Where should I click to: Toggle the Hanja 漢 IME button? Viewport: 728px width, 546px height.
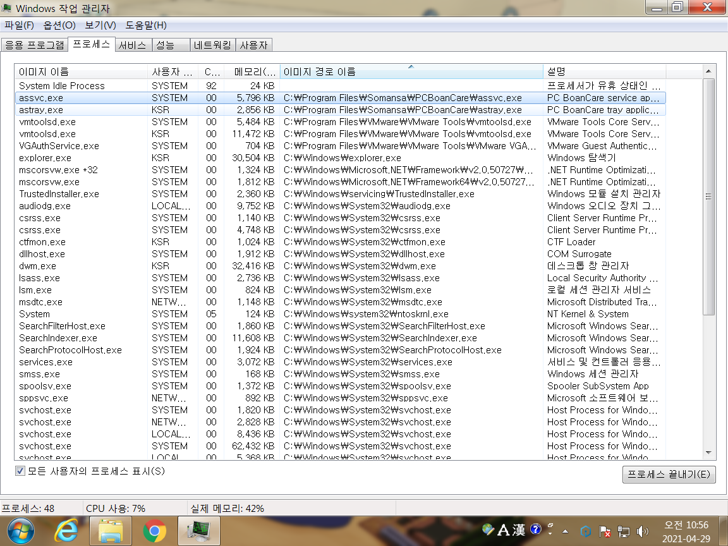tap(519, 530)
